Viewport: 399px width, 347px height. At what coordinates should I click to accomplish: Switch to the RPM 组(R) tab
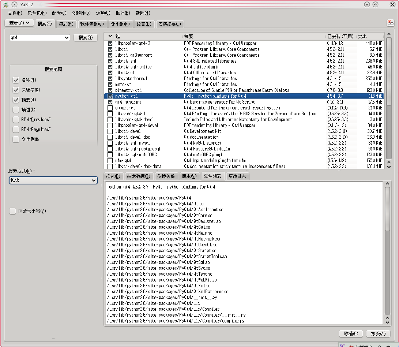[x=120, y=24]
